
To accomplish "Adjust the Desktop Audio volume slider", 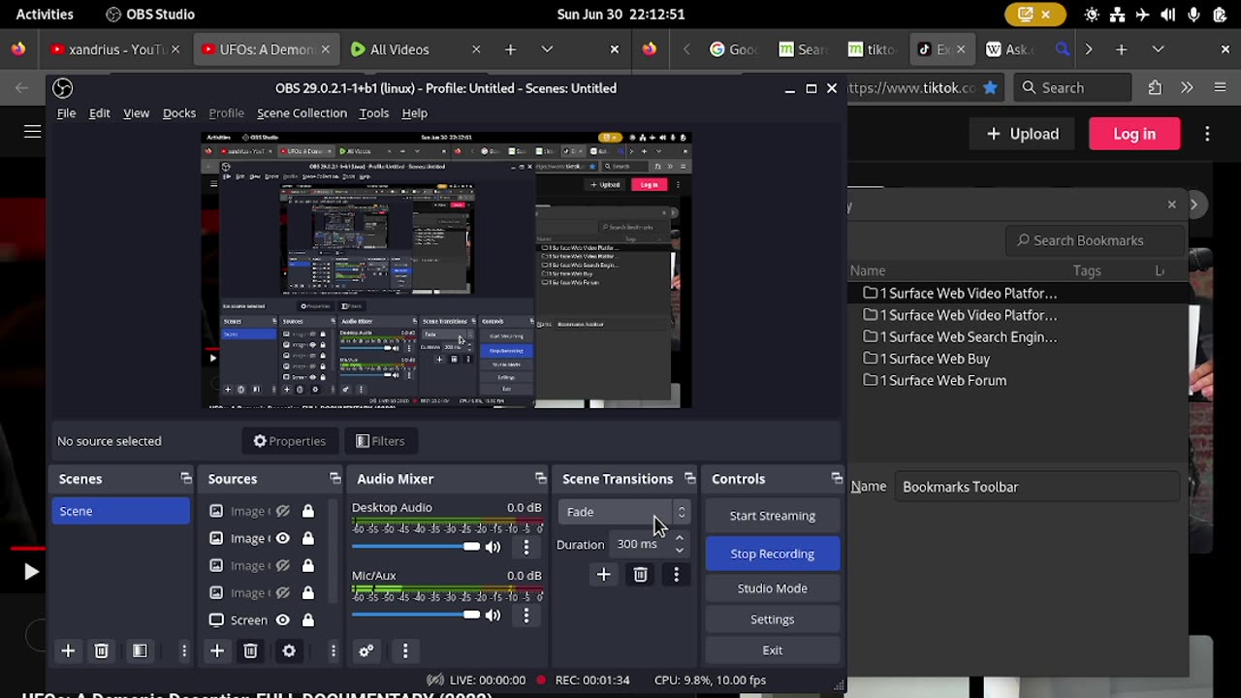I will [416, 547].
